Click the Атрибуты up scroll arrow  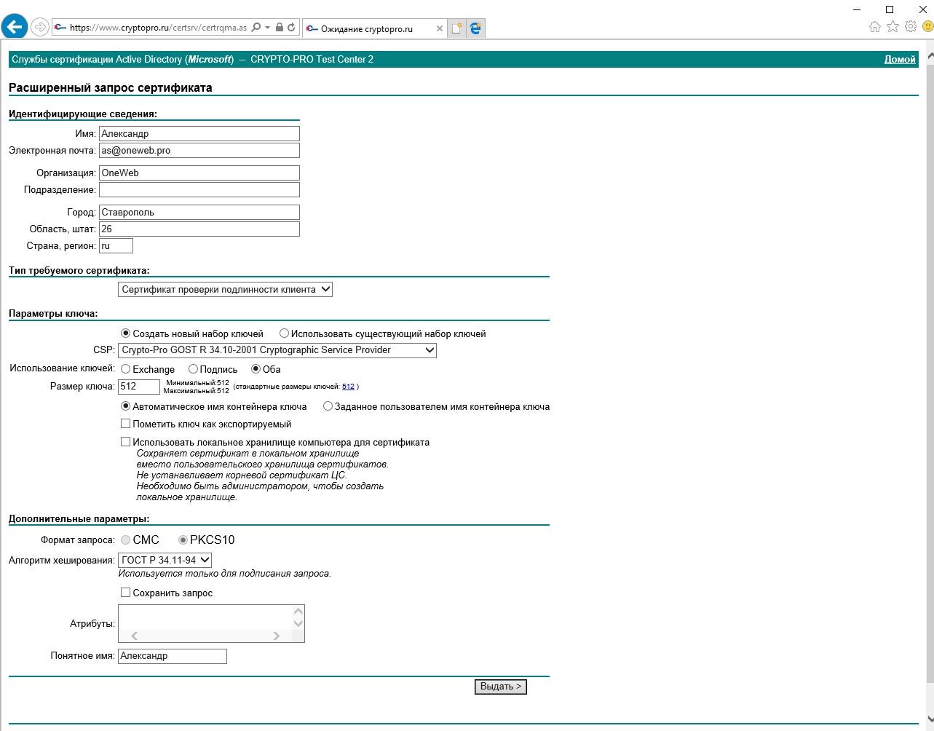[x=298, y=612]
